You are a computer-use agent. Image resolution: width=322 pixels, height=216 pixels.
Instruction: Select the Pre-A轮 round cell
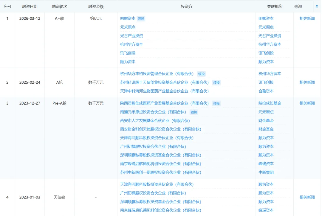[x=59, y=103]
